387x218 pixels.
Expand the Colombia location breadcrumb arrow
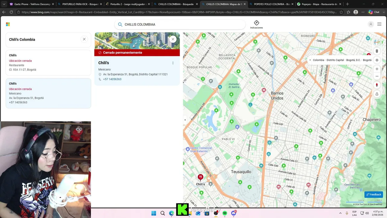pos(310,60)
